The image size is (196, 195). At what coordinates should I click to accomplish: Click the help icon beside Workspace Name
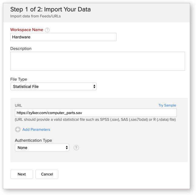point(47,30)
